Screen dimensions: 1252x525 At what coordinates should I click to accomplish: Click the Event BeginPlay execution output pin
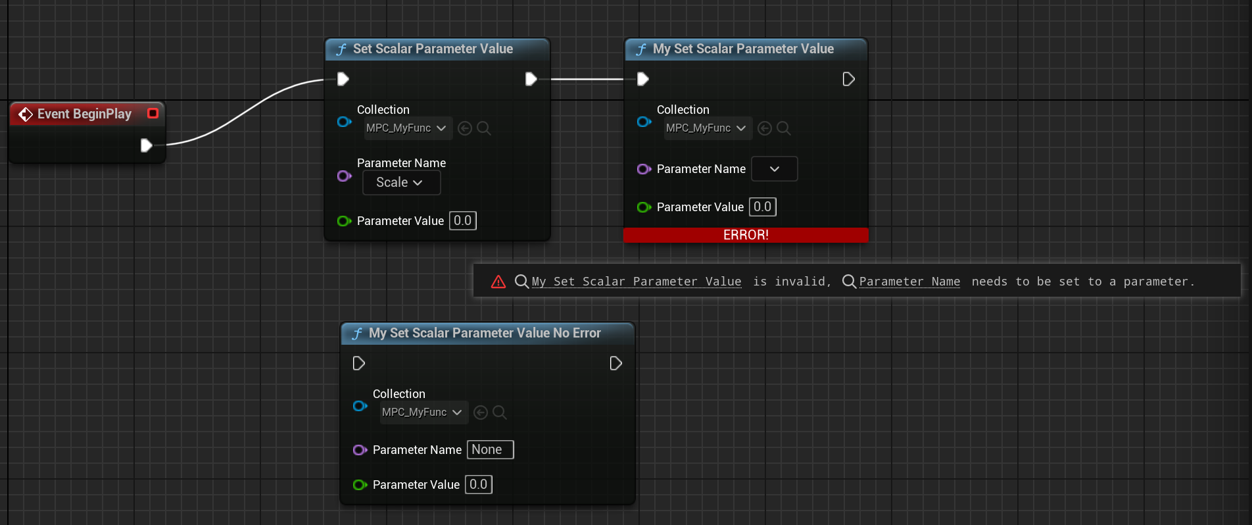tap(146, 145)
